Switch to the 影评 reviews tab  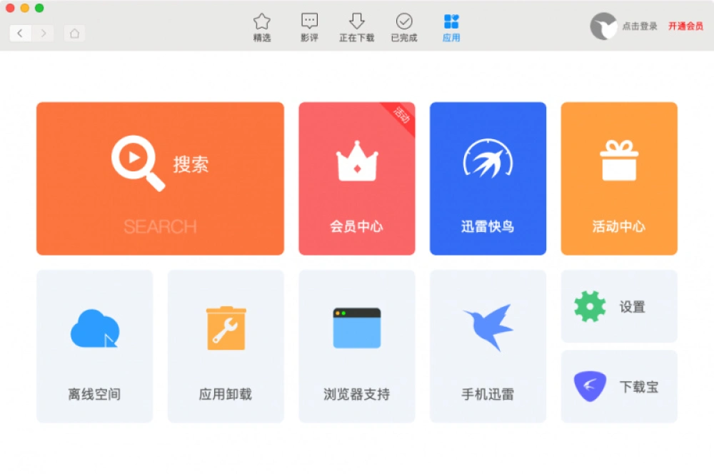[309, 27]
